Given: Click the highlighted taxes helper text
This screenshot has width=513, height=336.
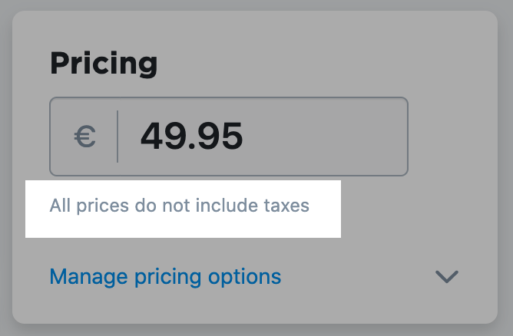Looking at the screenshot, I should point(179,206).
